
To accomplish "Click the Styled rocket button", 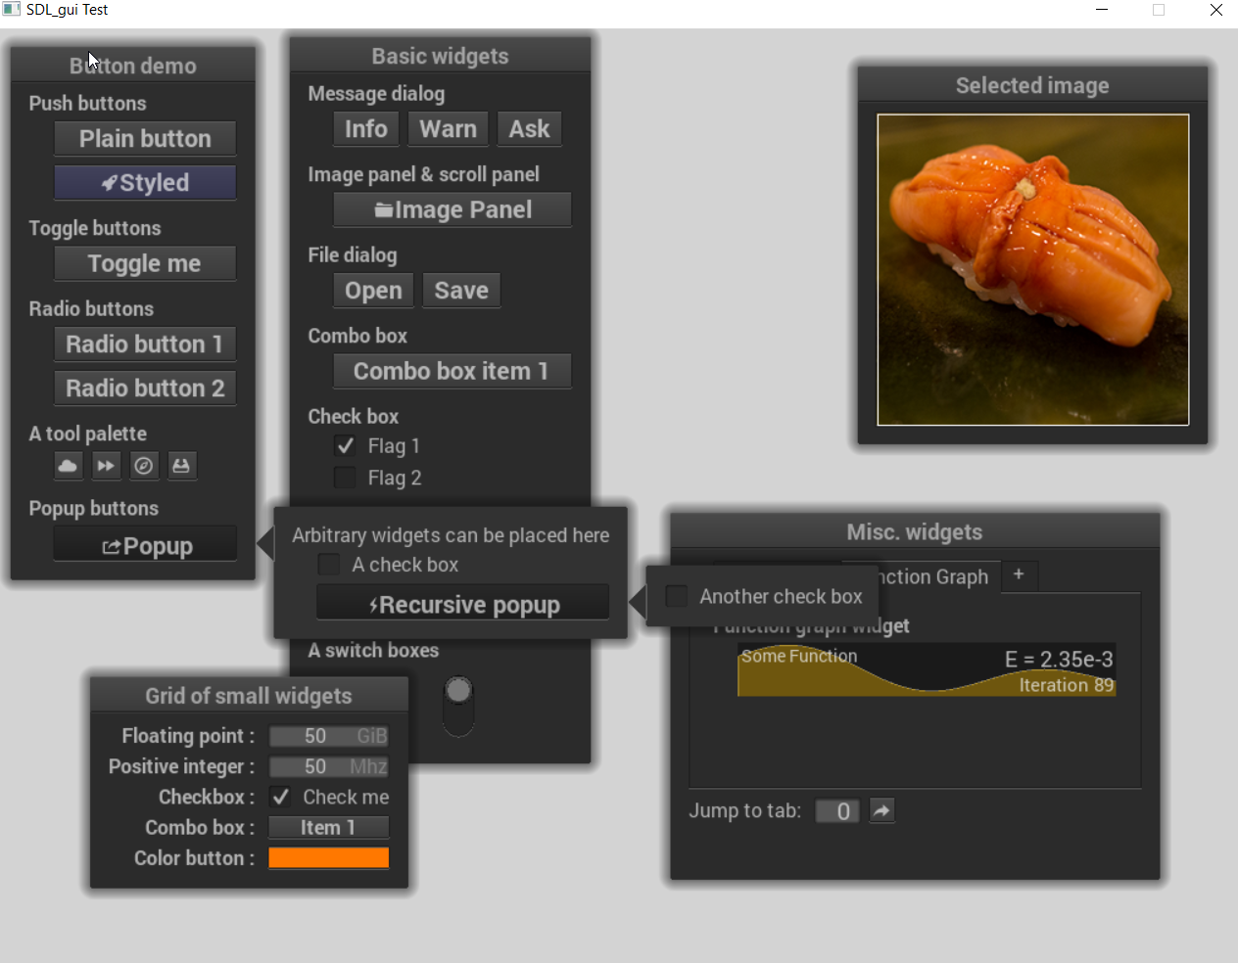I will (145, 182).
